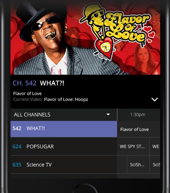Open the ALL CHANNELS dropdown arrow

point(108,115)
